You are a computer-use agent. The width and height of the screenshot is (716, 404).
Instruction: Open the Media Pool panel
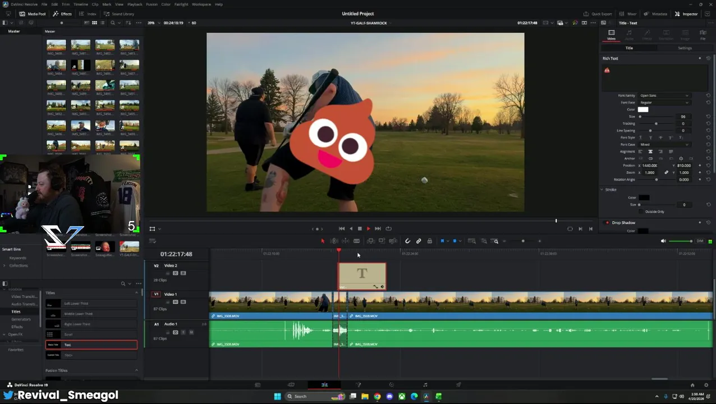(33, 13)
